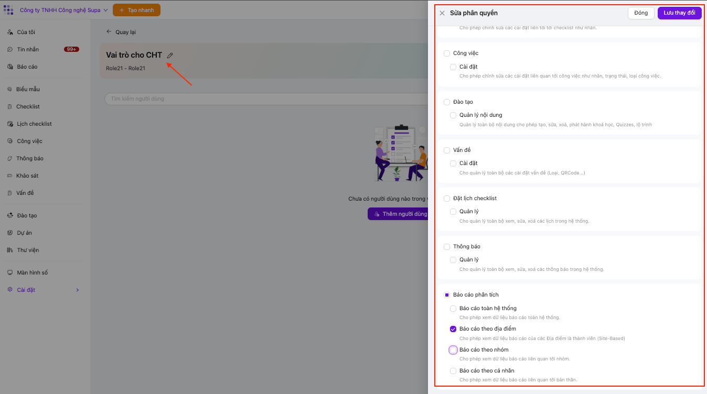Click the Thông báo sidebar icon
The height and width of the screenshot is (394, 707).
pos(10,158)
